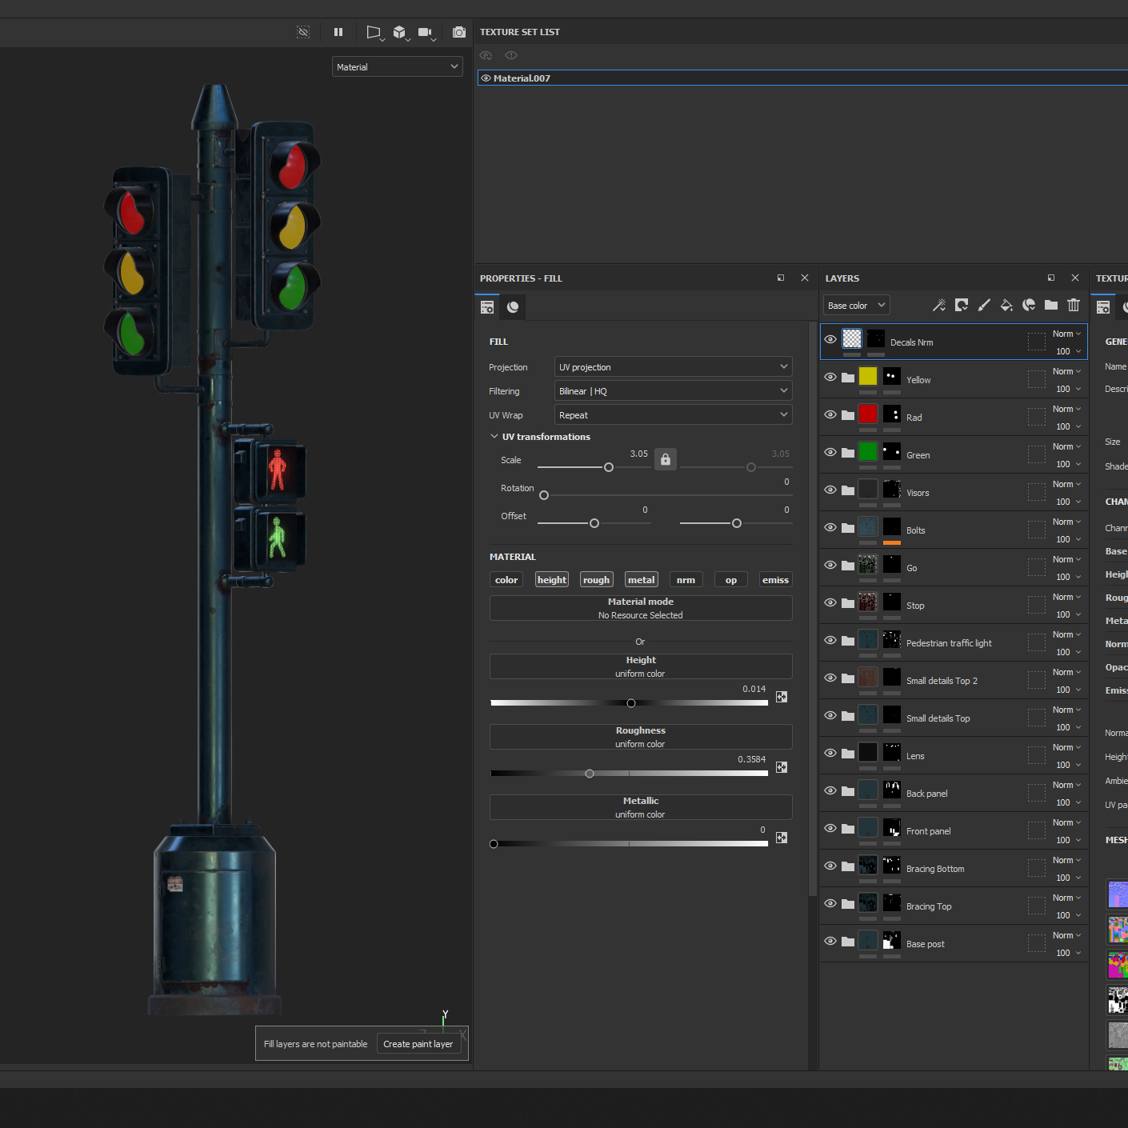1128x1128 pixels.
Task: Click the lock icon for Scale
Action: pos(666,459)
